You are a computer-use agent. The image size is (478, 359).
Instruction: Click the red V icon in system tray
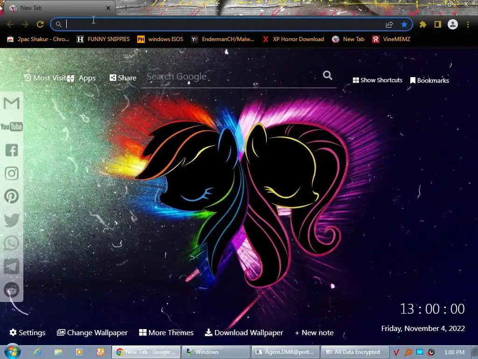(396, 352)
